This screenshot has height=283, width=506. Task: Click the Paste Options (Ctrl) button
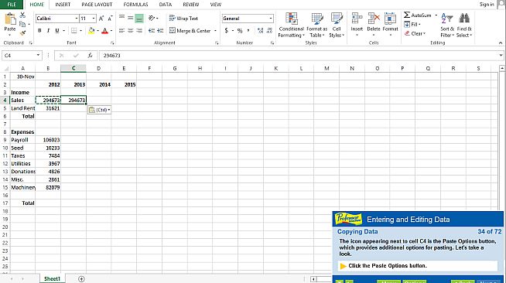point(99,110)
